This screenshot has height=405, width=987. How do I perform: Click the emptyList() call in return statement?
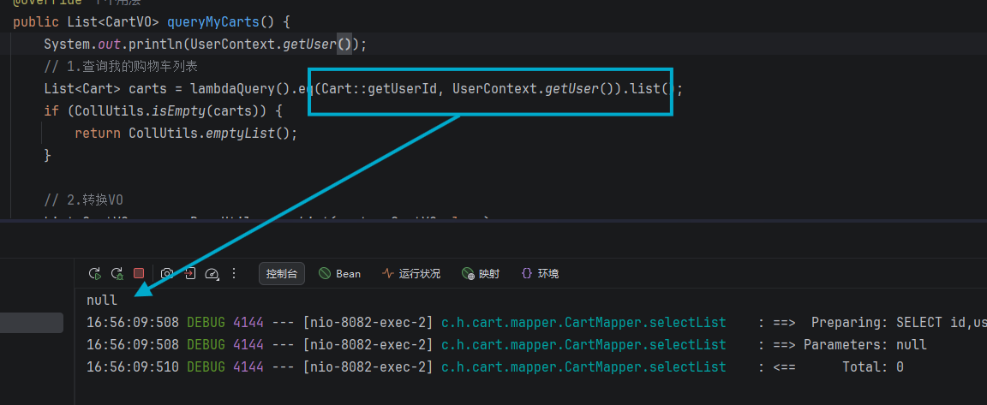click(x=248, y=134)
